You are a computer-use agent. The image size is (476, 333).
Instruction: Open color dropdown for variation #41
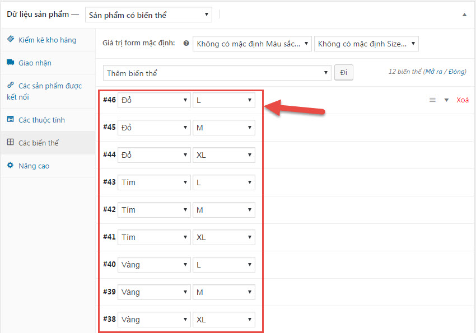[x=154, y=237]
